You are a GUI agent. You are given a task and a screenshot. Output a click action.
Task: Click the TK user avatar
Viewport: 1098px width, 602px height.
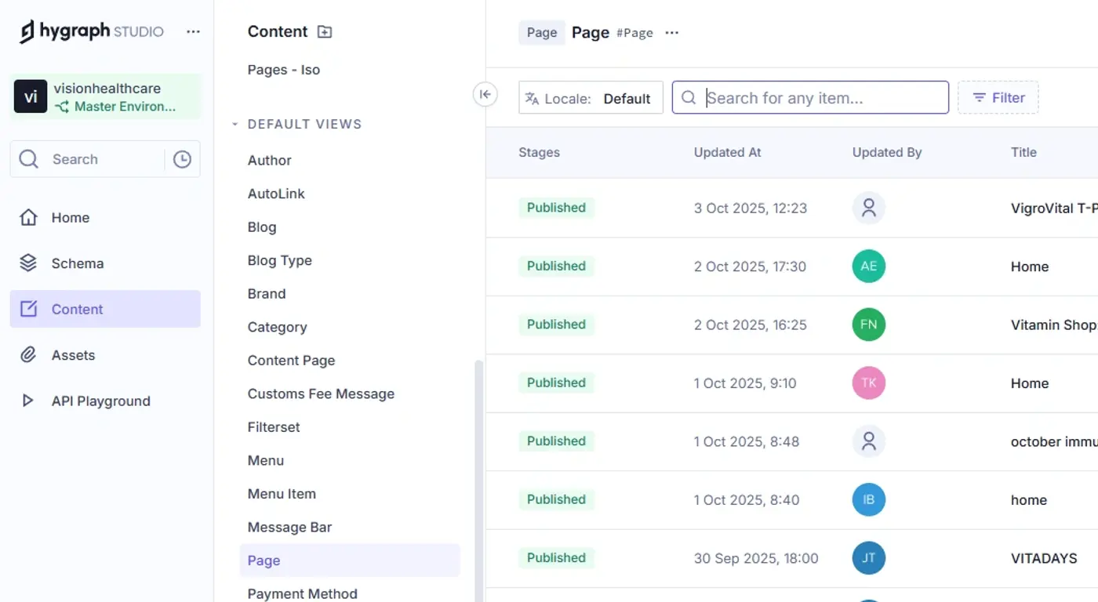coord(869,383)
